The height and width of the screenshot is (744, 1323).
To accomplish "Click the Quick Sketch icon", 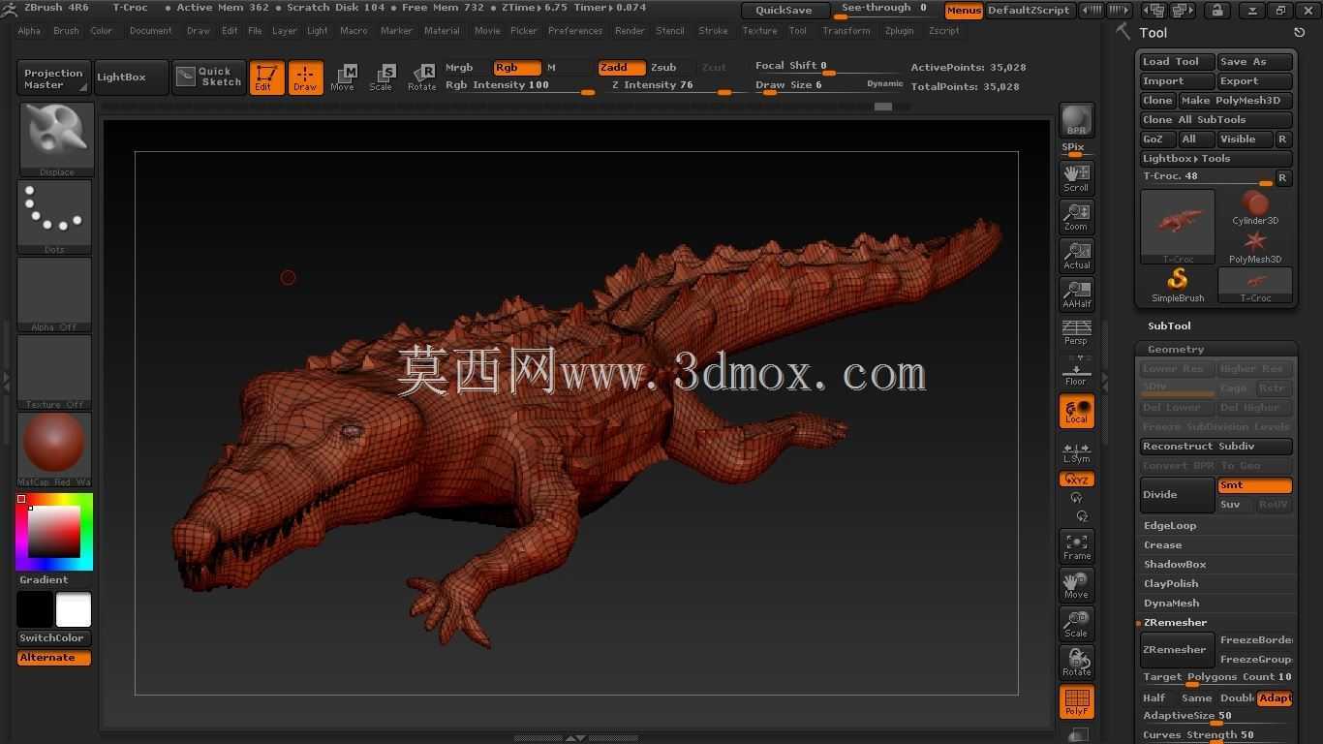I will click(x=209, y=77).
